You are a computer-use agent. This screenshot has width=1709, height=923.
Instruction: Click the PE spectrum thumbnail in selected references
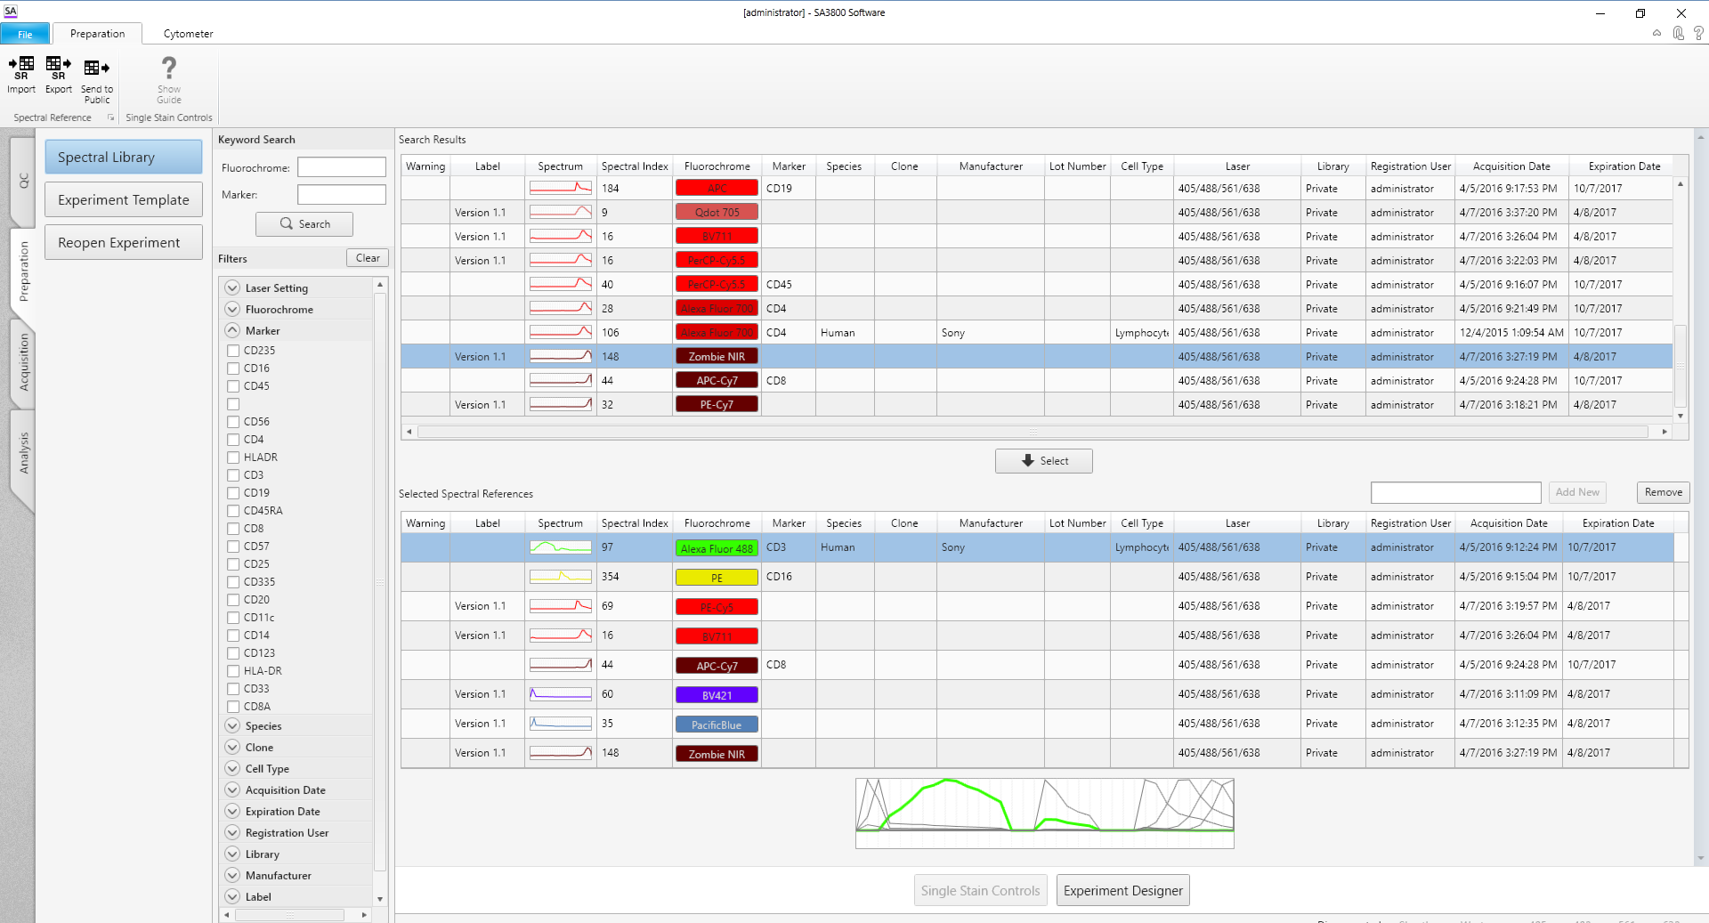tap(561, 577)
